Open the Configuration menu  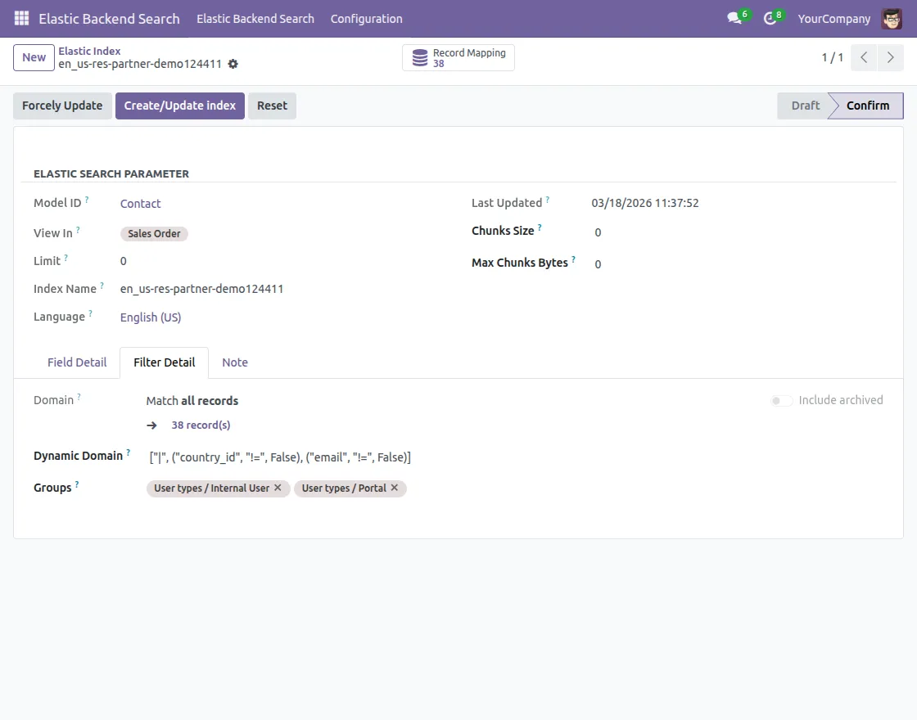pos(366,19)
